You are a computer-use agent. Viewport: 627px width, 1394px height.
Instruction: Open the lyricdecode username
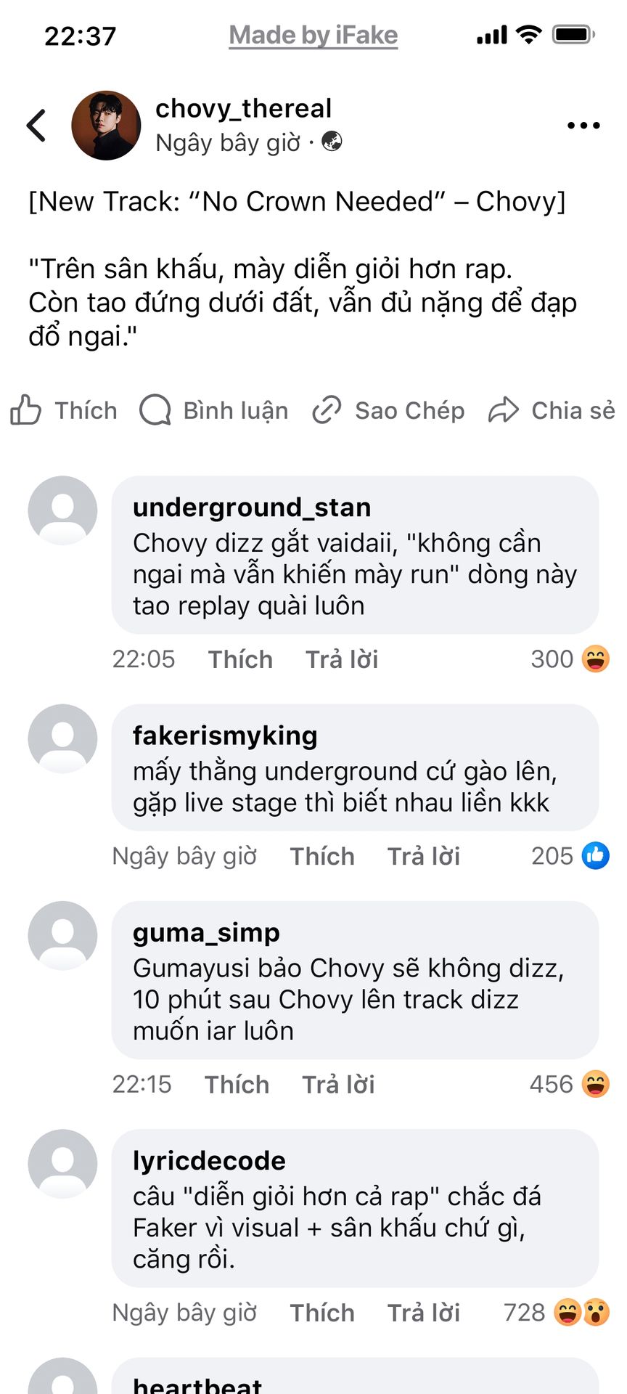click(x=209, y=1160)
